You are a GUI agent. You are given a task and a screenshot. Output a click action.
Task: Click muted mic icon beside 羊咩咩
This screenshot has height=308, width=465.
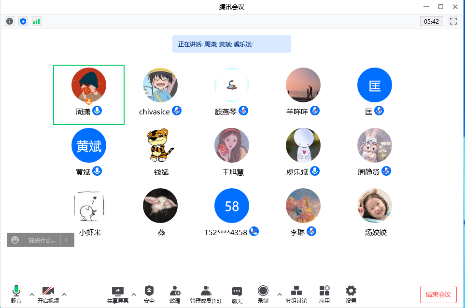coord(315,111)
